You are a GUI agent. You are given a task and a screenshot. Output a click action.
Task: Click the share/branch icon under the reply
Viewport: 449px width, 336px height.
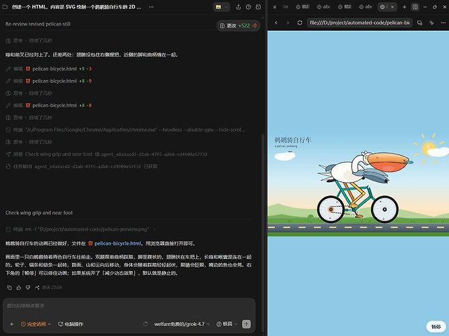coord(37,288)
